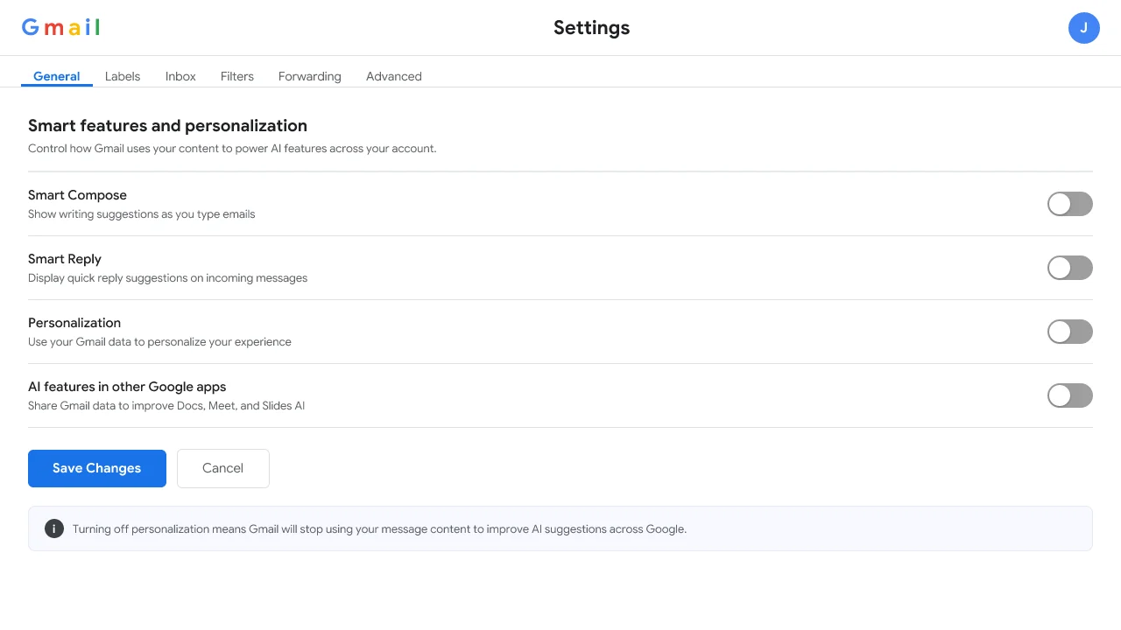1121x630 pixels.
Task: Go to the Filters tab
Action: 237,76
